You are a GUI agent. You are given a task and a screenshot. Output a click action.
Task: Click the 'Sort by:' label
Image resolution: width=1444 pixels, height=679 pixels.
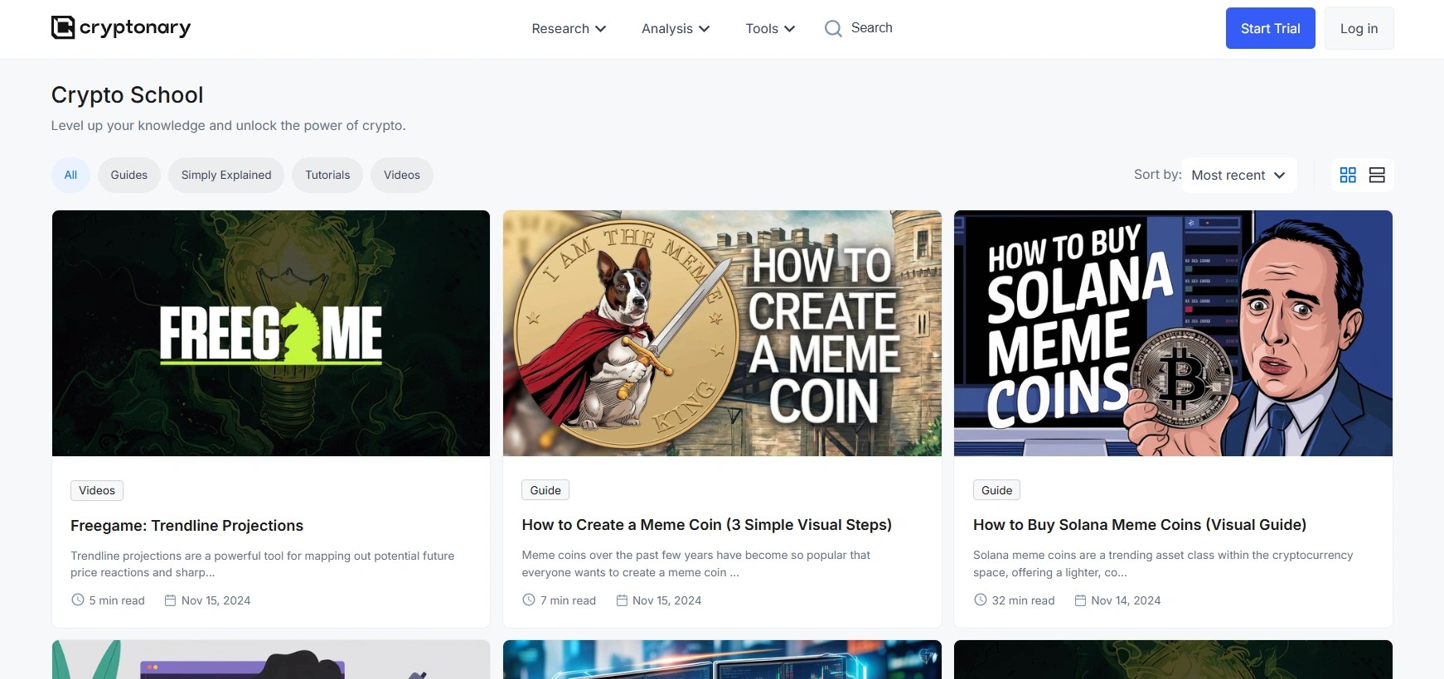coord(1157,175)
